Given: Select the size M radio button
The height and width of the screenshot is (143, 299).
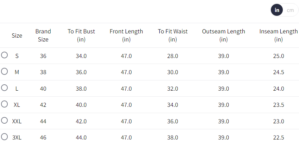Looking at the screenshot, I should point(5,71).
